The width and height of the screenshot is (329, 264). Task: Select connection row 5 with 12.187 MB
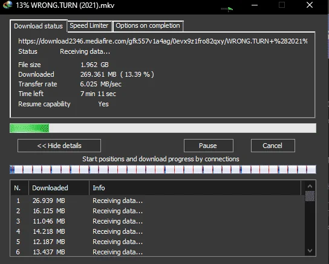coord(157,242)
